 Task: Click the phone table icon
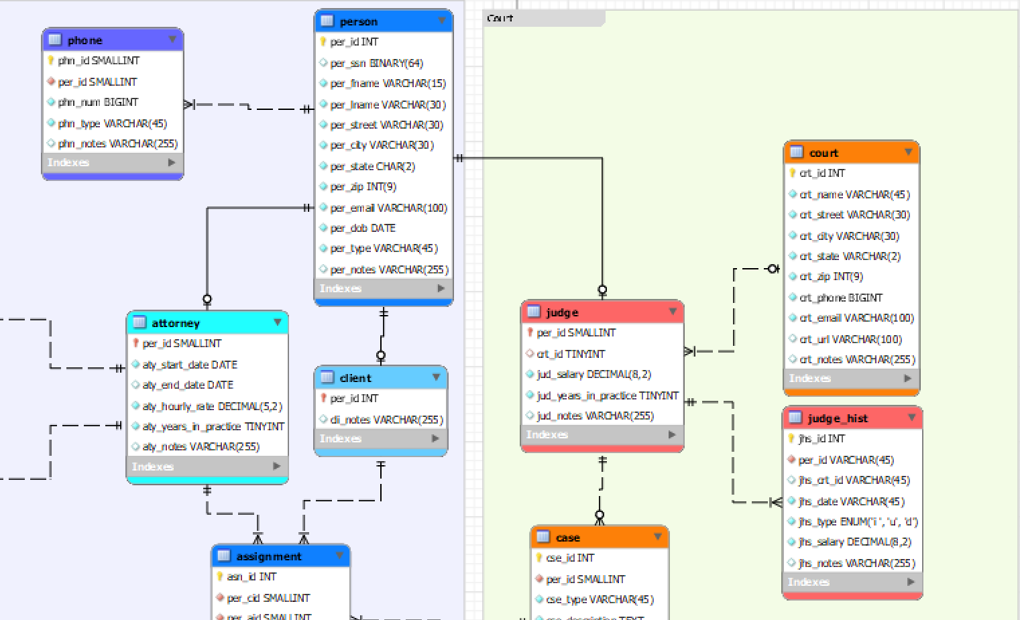(x=55, y=40)
